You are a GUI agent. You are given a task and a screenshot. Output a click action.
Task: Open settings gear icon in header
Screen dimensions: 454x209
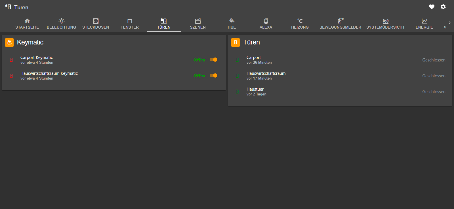pos(443,7)
